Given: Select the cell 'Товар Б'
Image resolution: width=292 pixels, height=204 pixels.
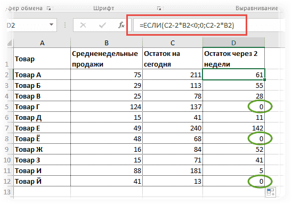Looking at the screenshot, I should (x=42, y=85).
